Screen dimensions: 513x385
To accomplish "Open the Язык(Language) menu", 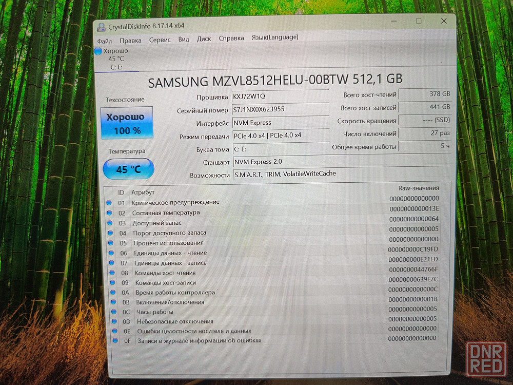I will pos(275,37).
